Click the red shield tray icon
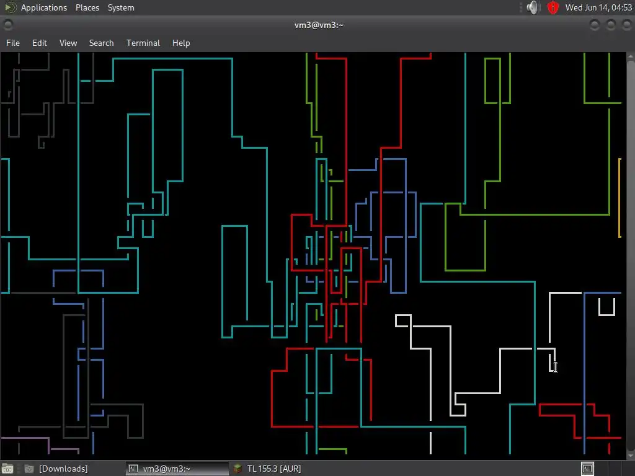The width and height of the screenshot is (635, 476). (553, 7)
